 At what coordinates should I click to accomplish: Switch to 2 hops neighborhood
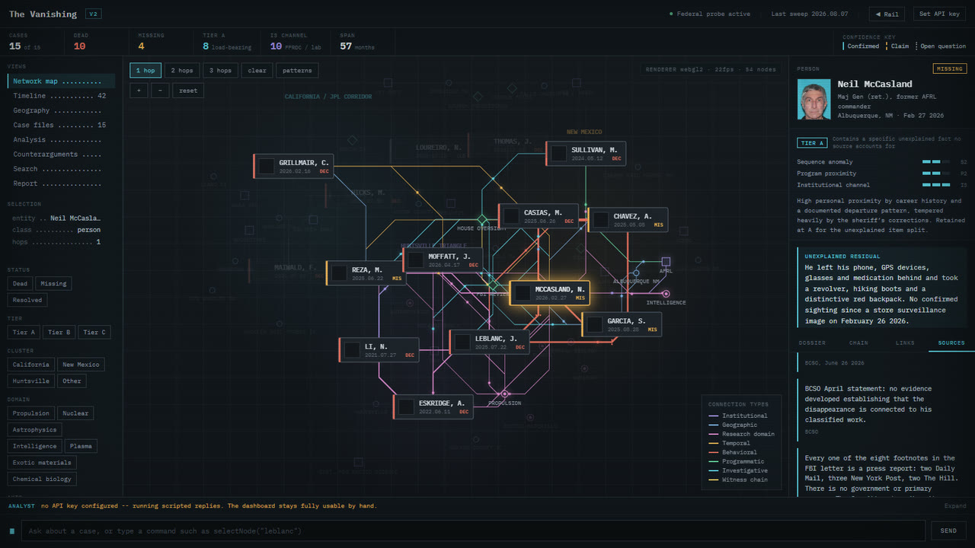181,71
